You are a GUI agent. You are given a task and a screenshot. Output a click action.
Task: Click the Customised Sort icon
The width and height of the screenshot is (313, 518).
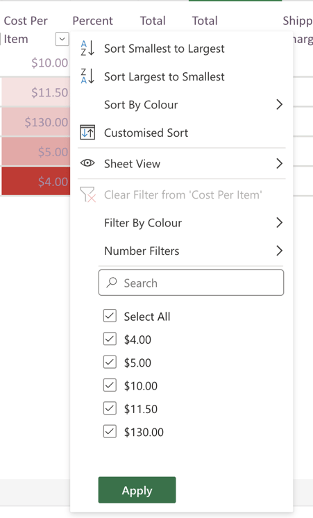click(87, 133)
